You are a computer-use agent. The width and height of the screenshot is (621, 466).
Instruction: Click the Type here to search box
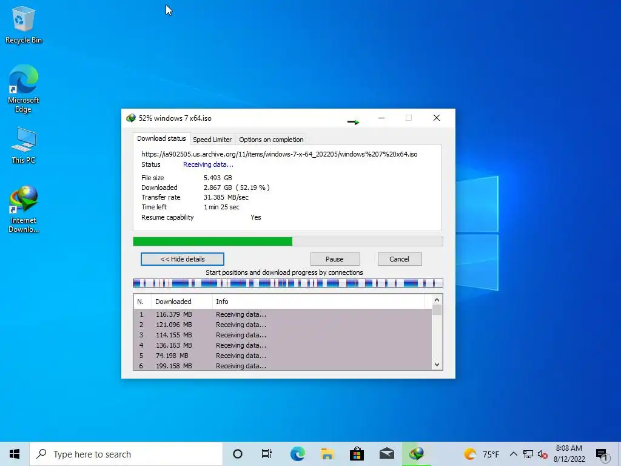(x=126, y=454)
